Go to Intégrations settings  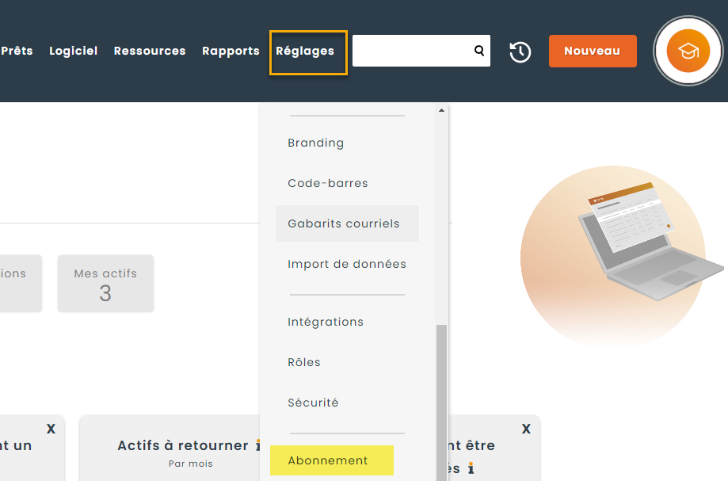tap(326, 323)
